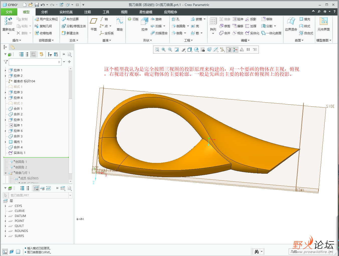339x256 pixels.
Task: Click the Zoom In magnifier icon
Action: pyautogui.click(x=164, y=50)
